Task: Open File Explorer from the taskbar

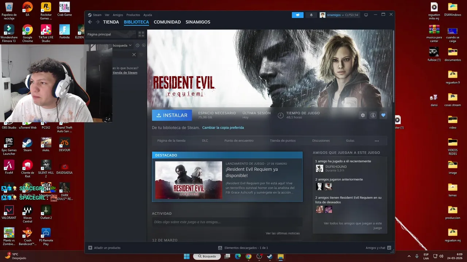Action: [281, 257]
